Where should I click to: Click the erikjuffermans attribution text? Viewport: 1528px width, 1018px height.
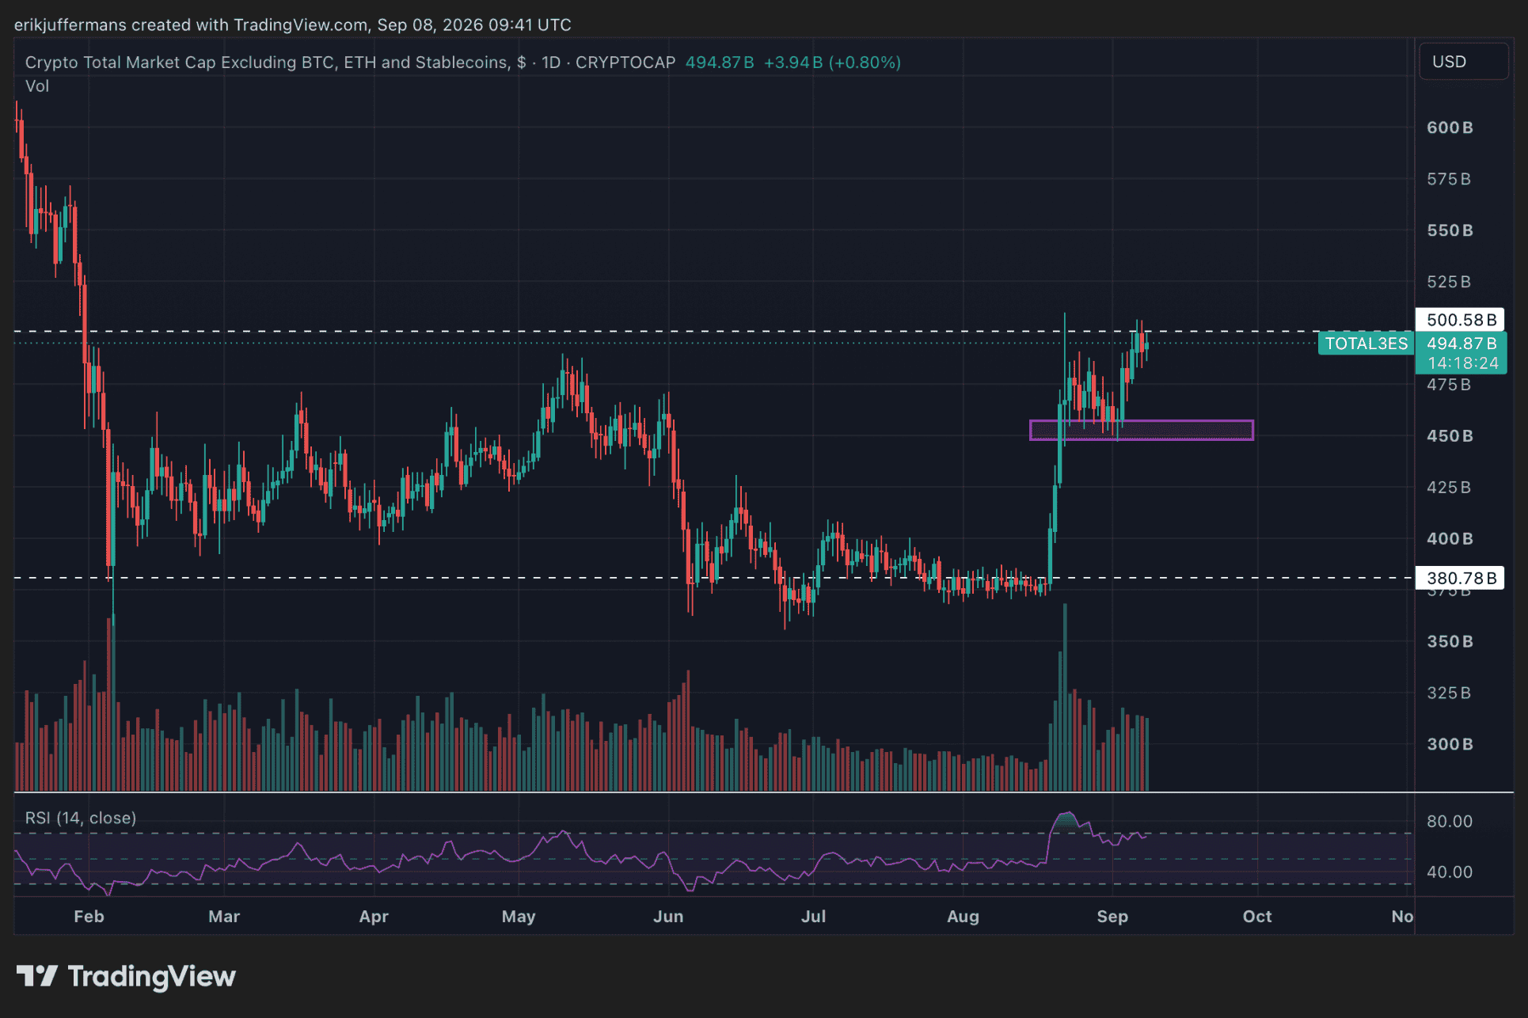point(292,25)
